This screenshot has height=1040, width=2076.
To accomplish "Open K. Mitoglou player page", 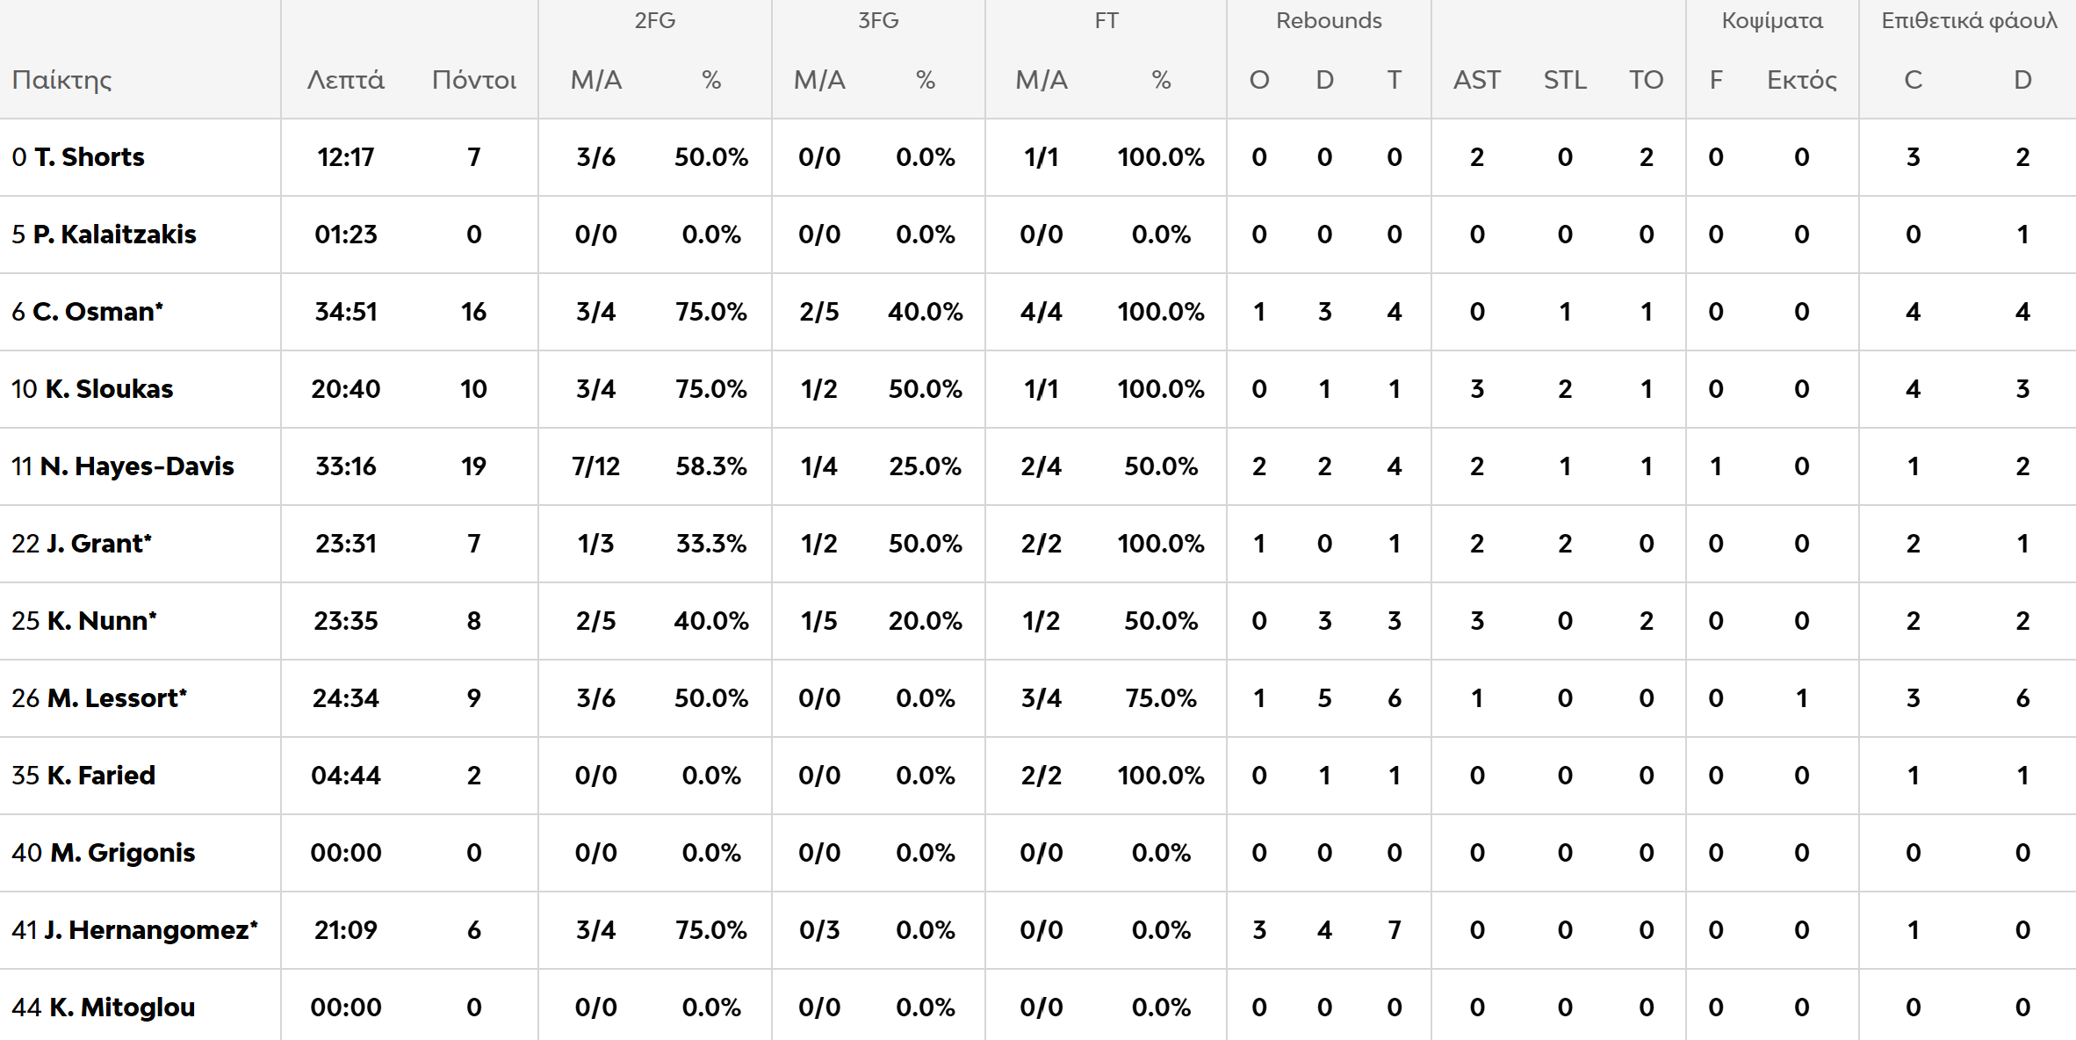I will [121, 1007].
